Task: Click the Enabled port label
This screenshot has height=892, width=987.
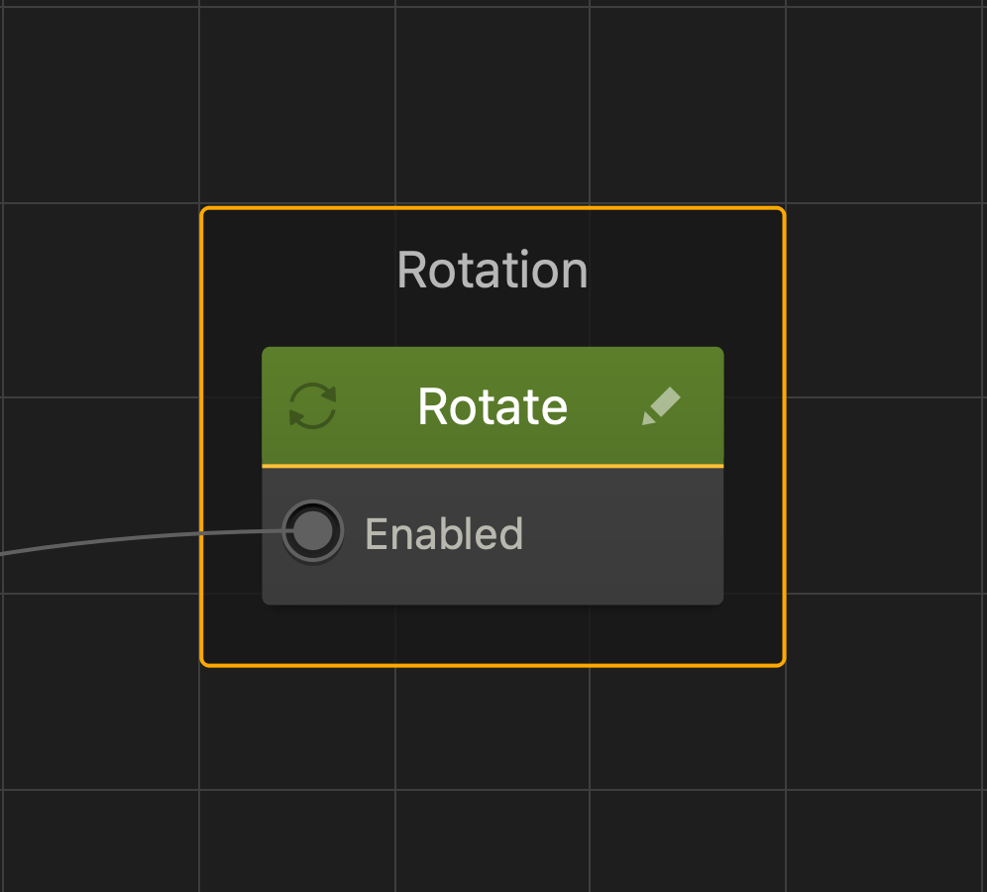Action: tap(443, 533)
